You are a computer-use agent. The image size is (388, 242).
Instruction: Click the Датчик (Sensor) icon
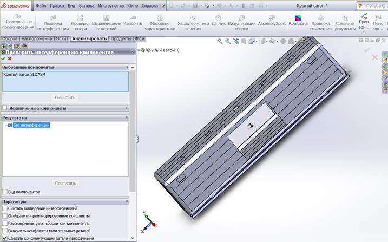click(x=218, y=23)
